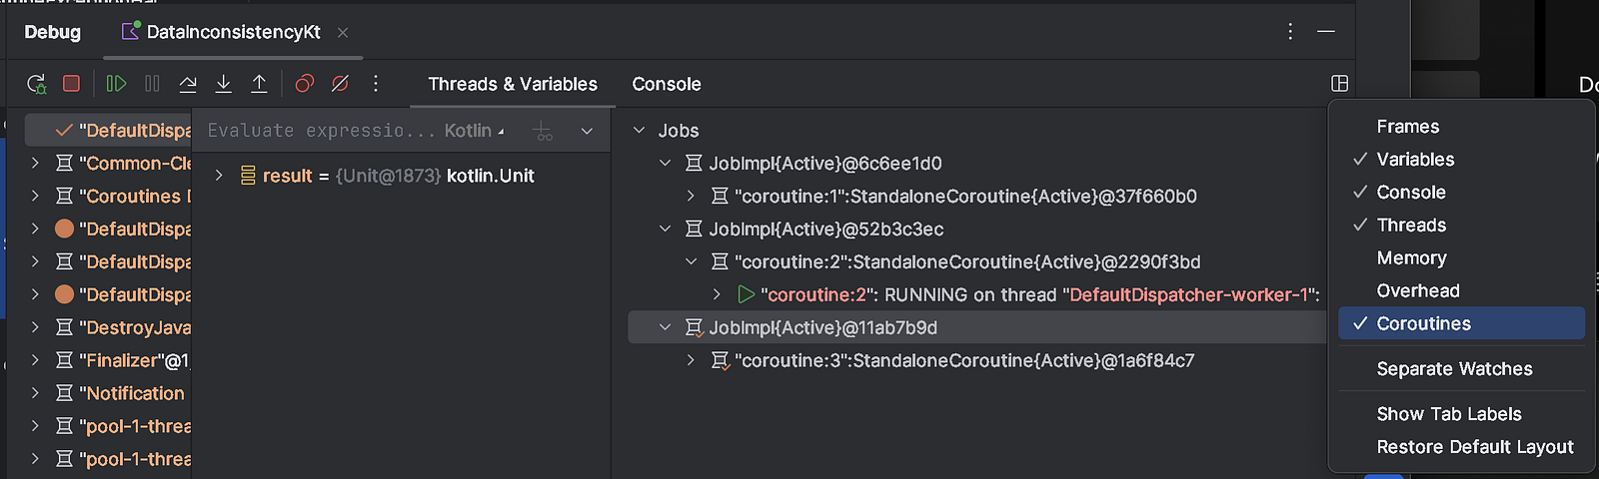The image size is (1599, 479).
Task: Click the Common-Cleaner thread icon
Action: (64, 164)
